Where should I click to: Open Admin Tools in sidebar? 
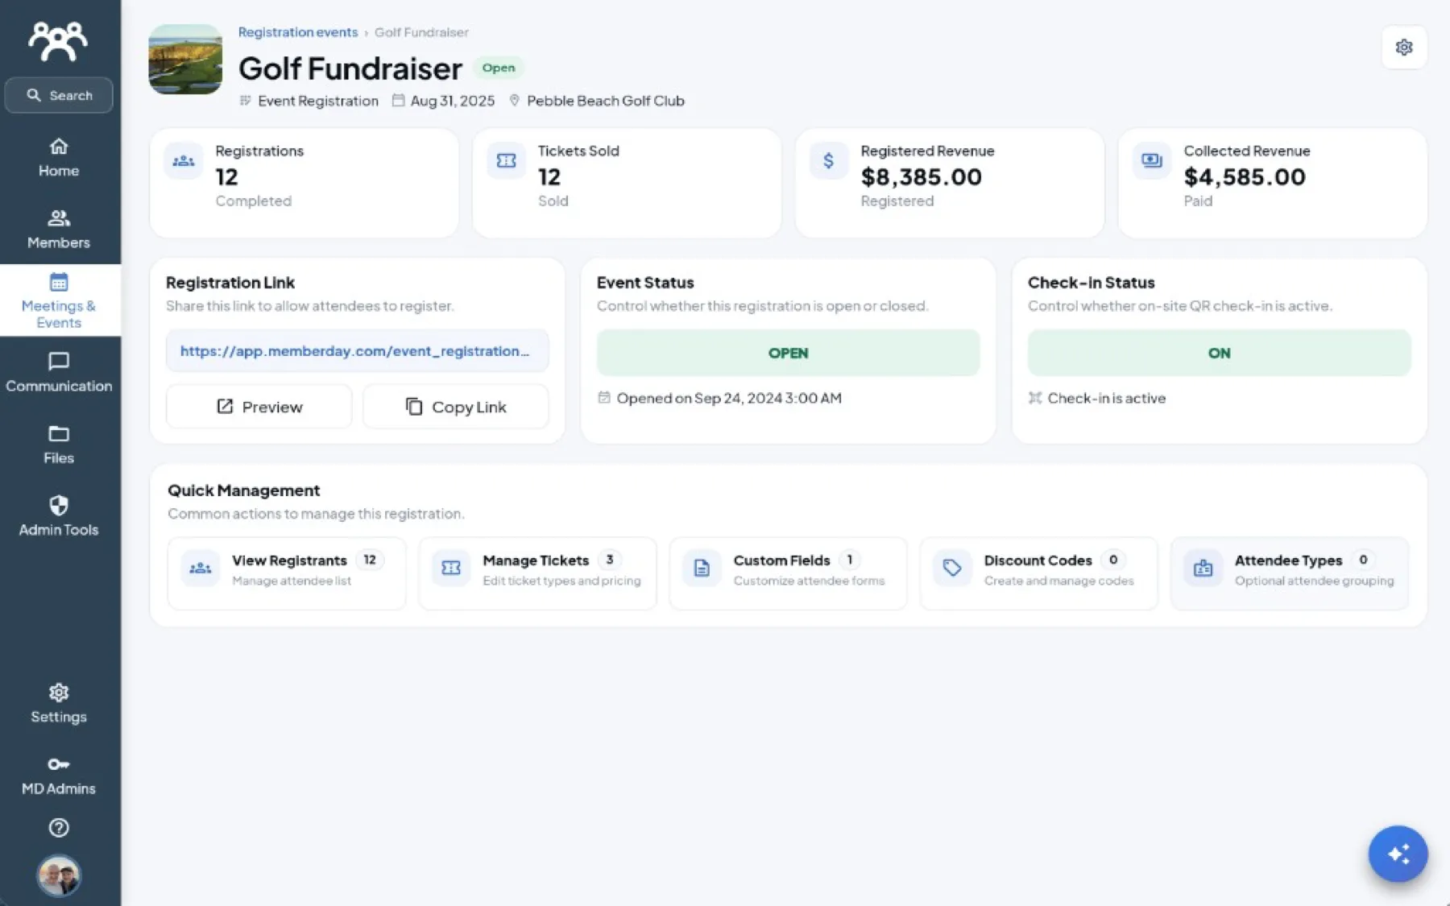(x=59, y=516)
